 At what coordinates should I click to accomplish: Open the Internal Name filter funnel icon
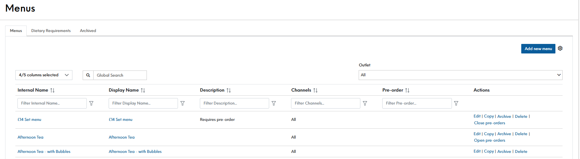[x=91, y=103]
